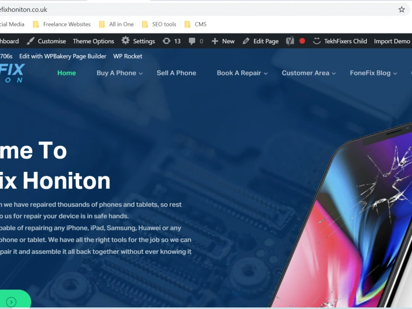The image size is (412, 309).
Task: Click the Buy A Phone link
Action: [x=117, y=73]
